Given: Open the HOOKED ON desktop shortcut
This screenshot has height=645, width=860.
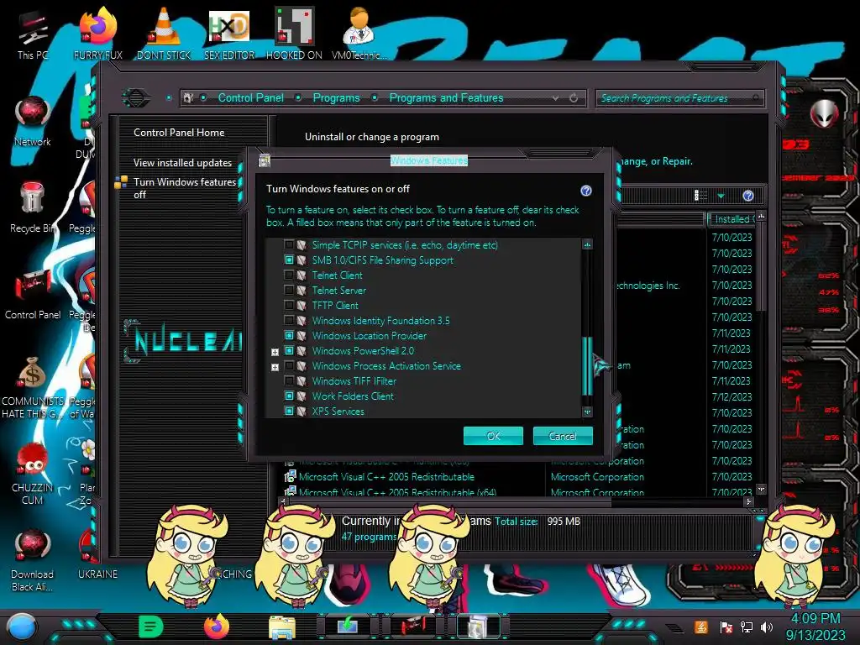Looking at the screenshot, I should pyautogui.click(x=294, y=34).
